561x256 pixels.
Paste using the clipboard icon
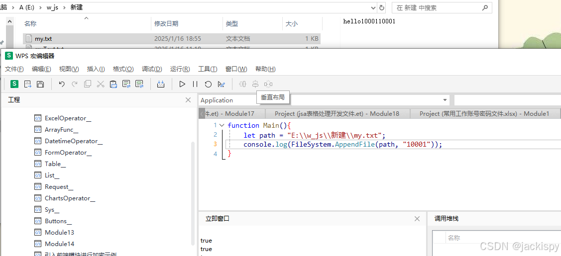point(113,84)
